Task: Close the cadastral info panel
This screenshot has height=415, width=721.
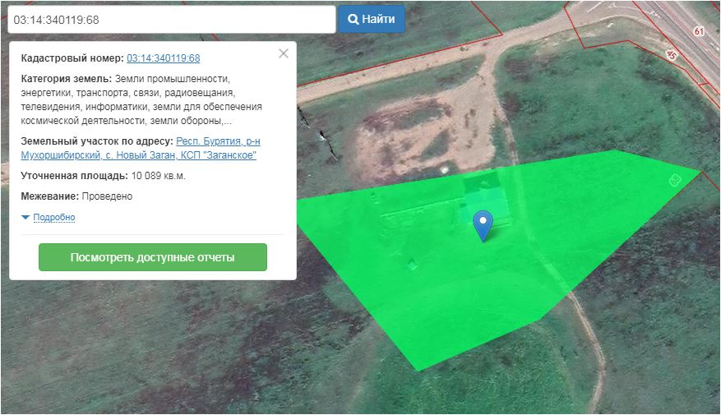Action: click(x=284, y=53)
